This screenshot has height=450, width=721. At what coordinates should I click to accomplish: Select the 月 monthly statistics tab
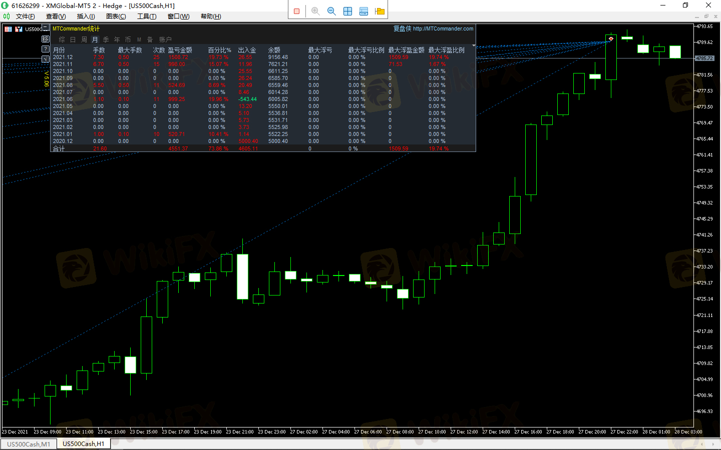pyautogui.click(x=95, y=39)
